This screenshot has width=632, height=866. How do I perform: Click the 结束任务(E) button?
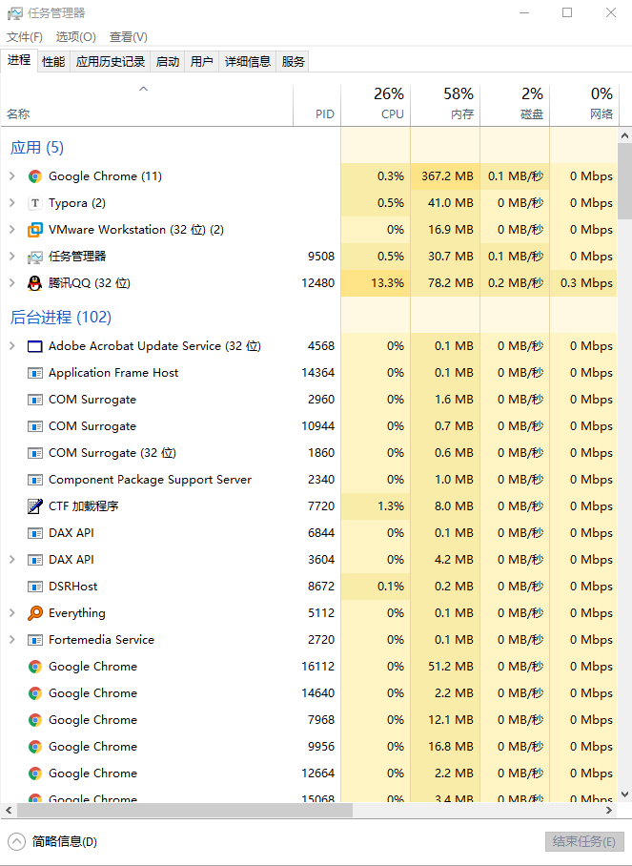584,842
